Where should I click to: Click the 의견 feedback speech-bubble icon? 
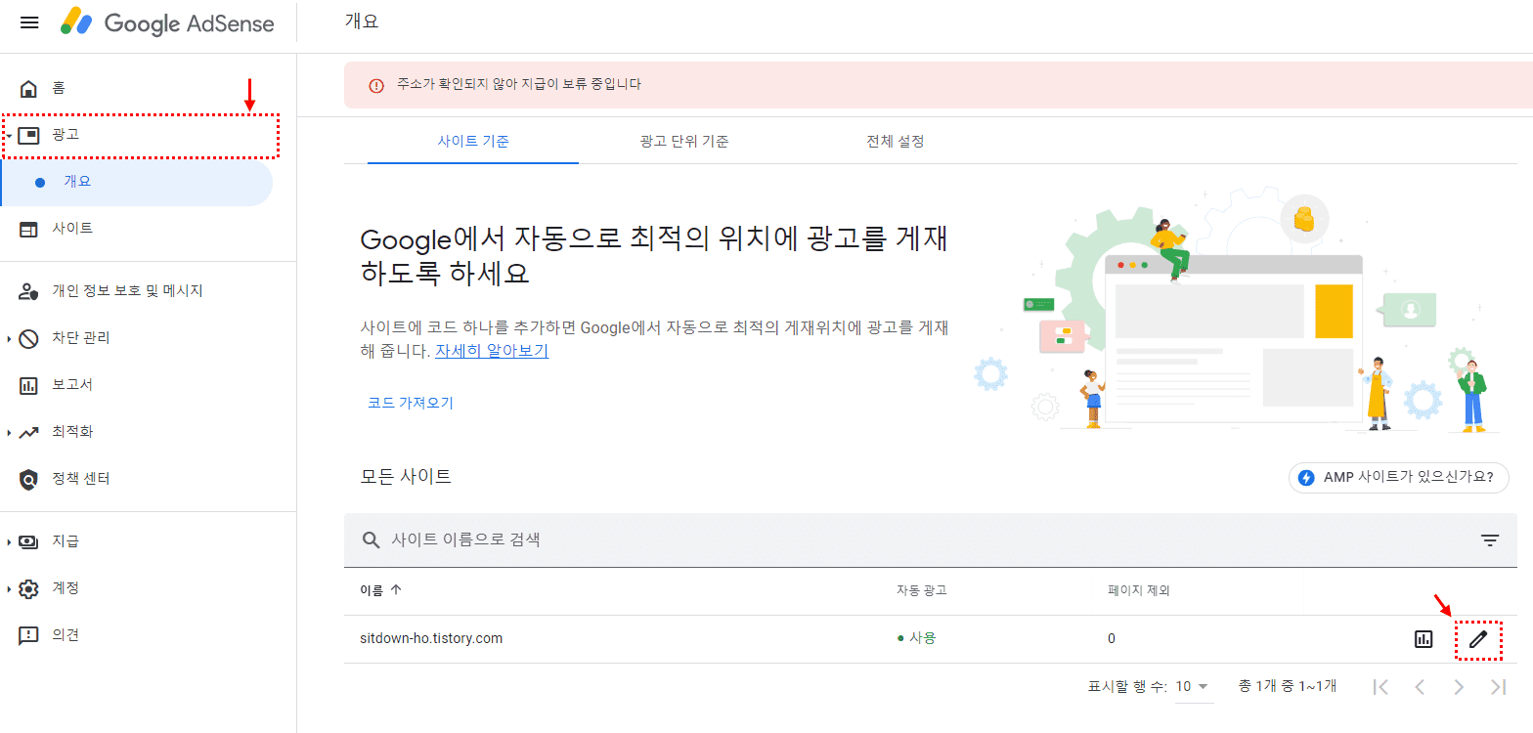point(29,636)
